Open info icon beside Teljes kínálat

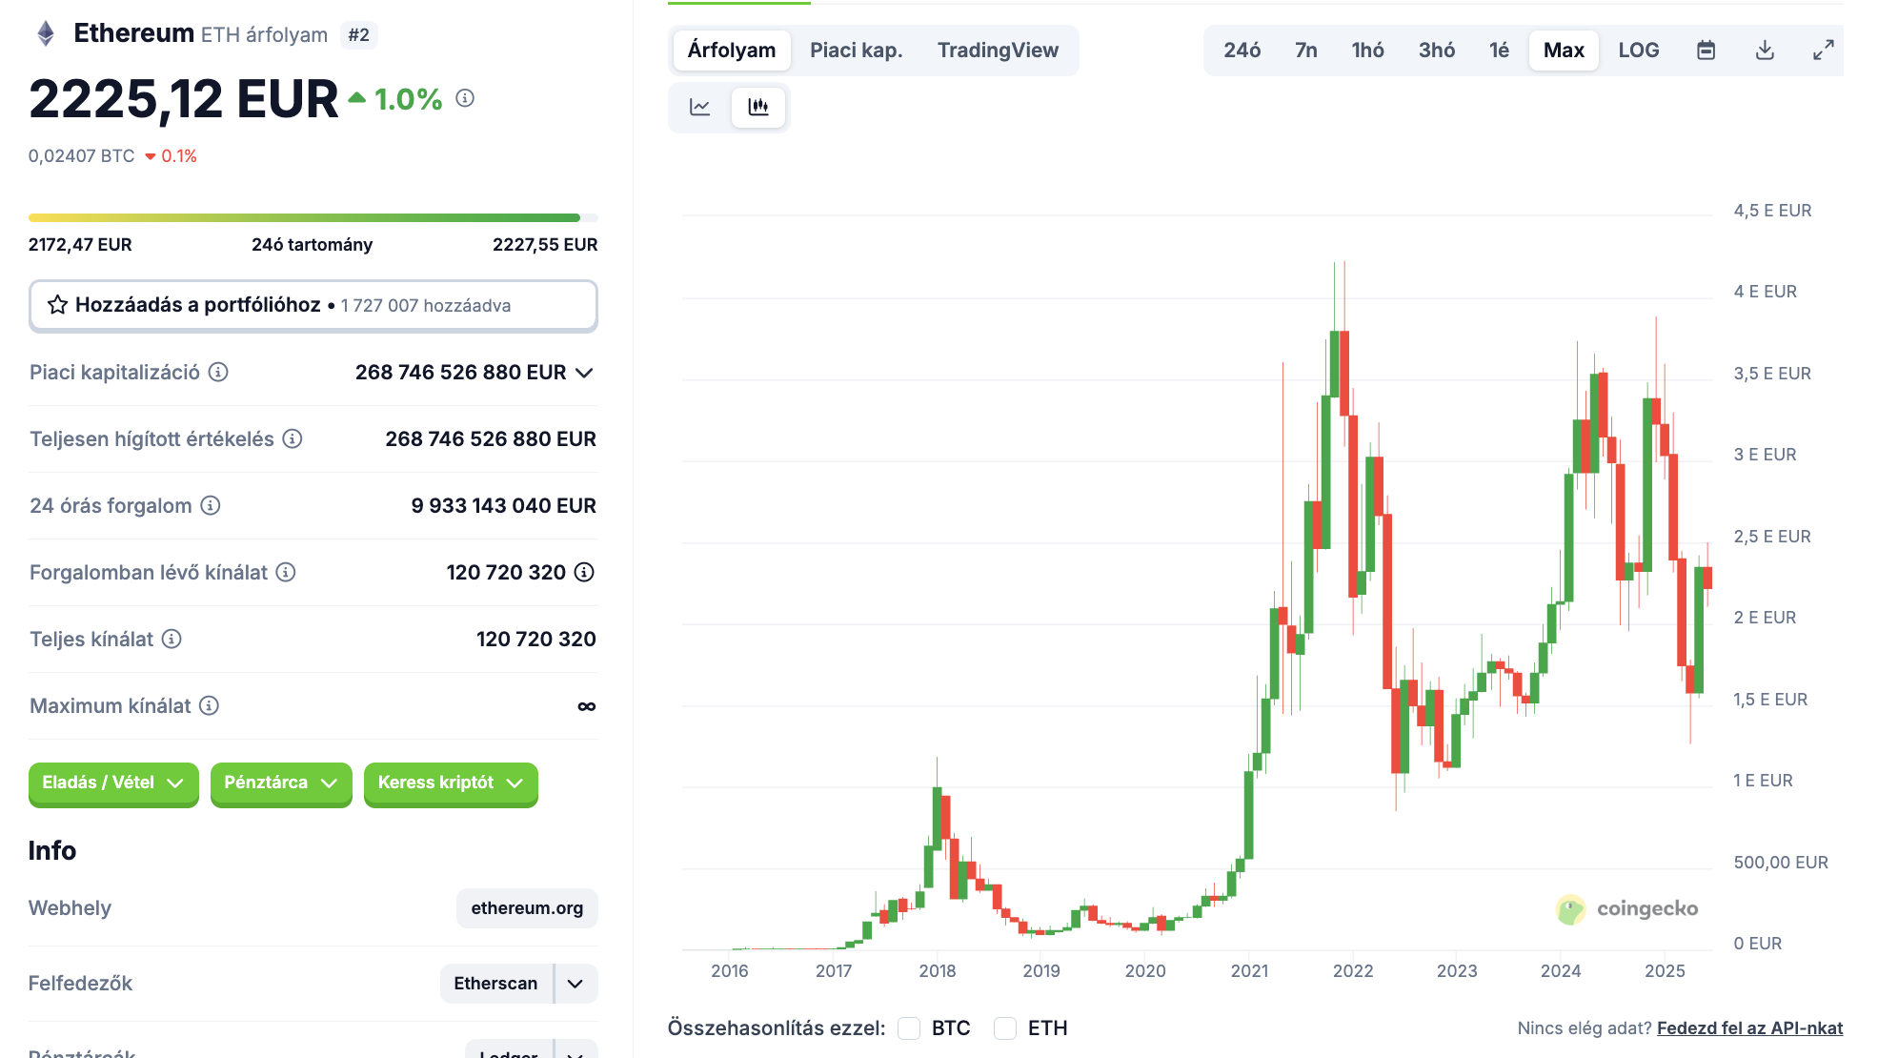(172, 639)
